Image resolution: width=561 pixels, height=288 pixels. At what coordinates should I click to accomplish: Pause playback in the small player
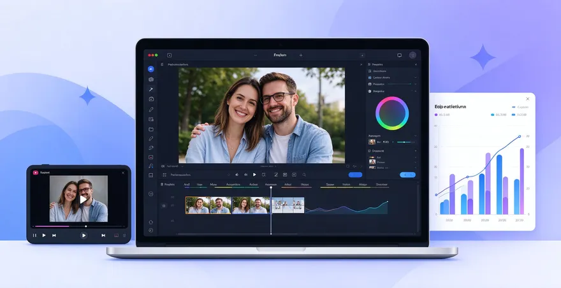point(34,235)
